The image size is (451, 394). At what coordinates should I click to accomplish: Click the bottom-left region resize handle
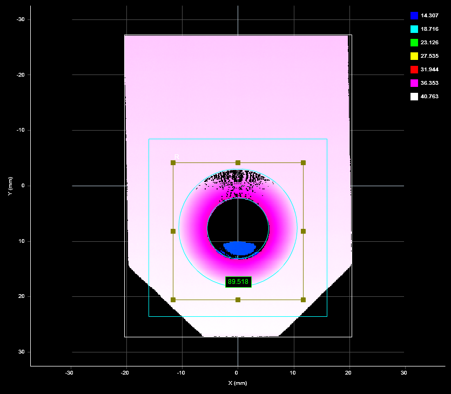click(x=173, y=300)
